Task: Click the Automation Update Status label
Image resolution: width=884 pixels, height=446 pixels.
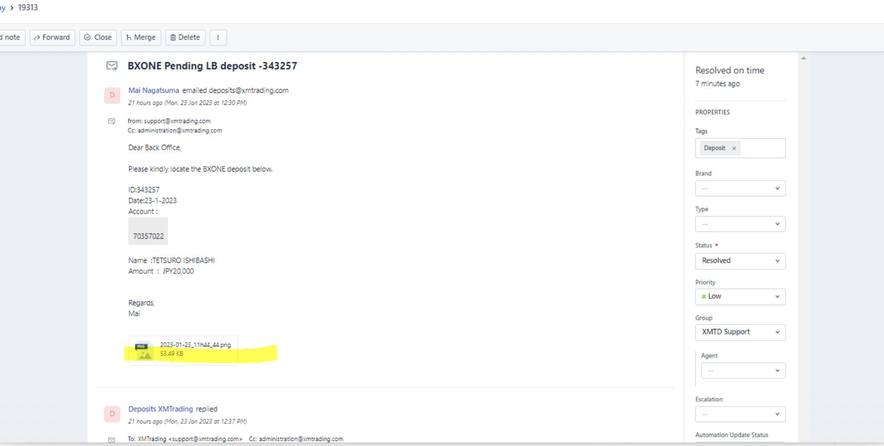Action: [x=732, y=435]
